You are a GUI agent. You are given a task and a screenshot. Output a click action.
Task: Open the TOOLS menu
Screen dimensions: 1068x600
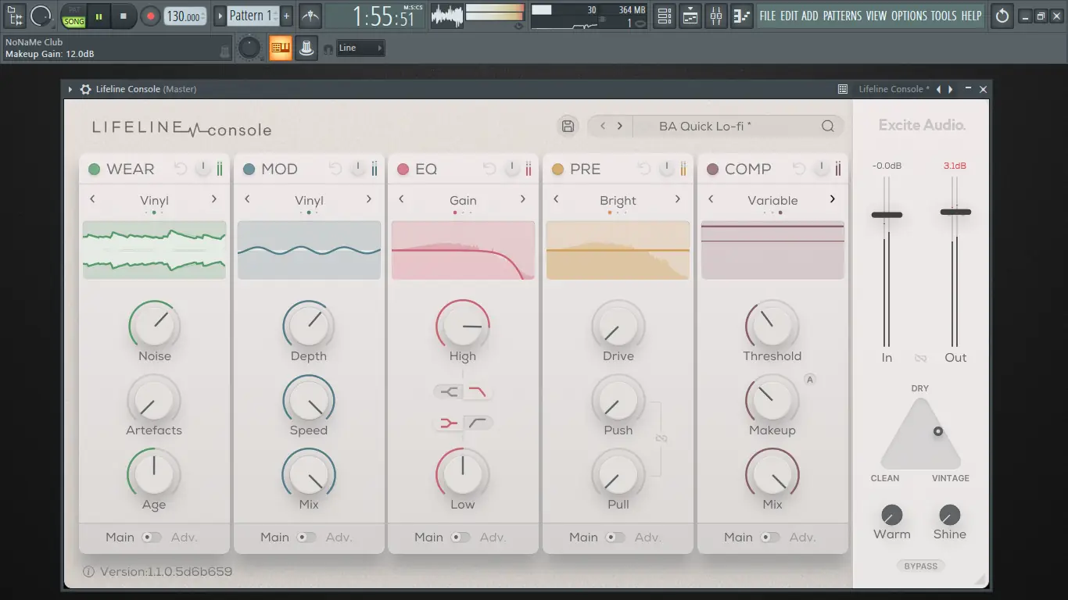pos(944,16)
